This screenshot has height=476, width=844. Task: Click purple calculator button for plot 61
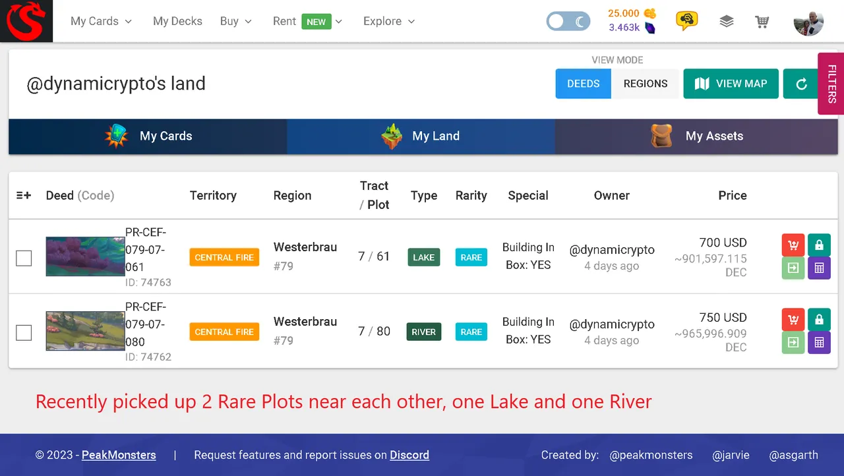tap(819, 268)
